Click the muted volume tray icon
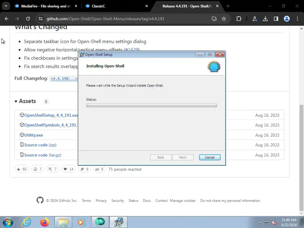304x228 pixels. pyautogui.click(x=274, y=222)
